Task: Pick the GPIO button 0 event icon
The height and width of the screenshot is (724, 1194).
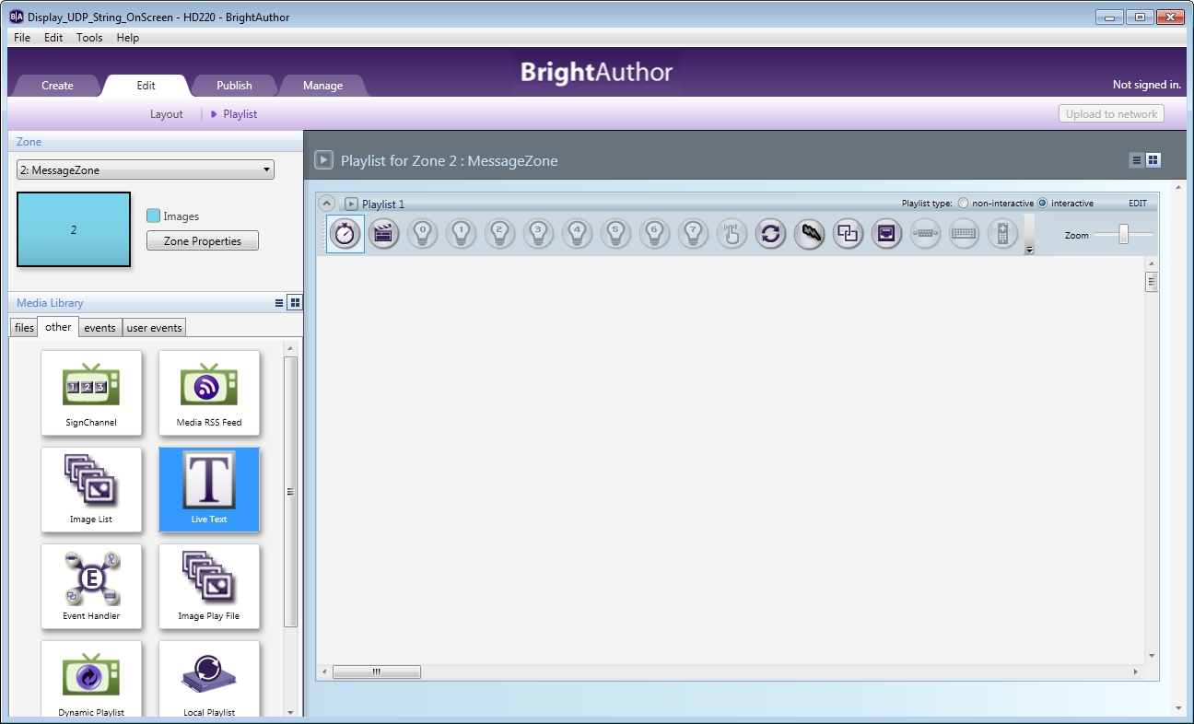Action: tap(423, 234)
